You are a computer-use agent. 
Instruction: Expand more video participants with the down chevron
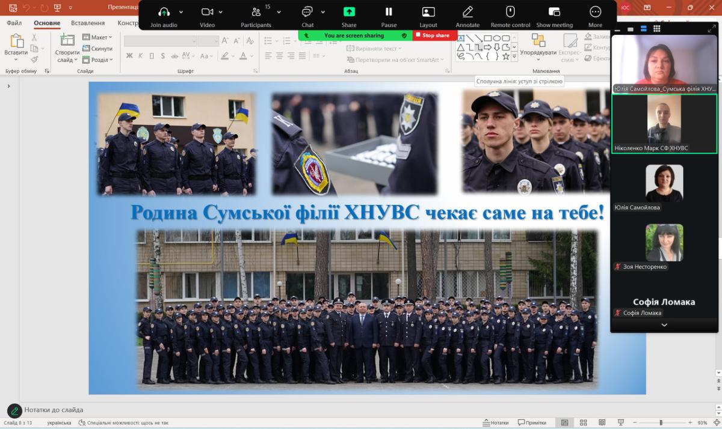click(664, 325)
